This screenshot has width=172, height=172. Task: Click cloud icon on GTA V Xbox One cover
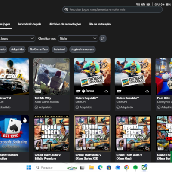[147, 148]
